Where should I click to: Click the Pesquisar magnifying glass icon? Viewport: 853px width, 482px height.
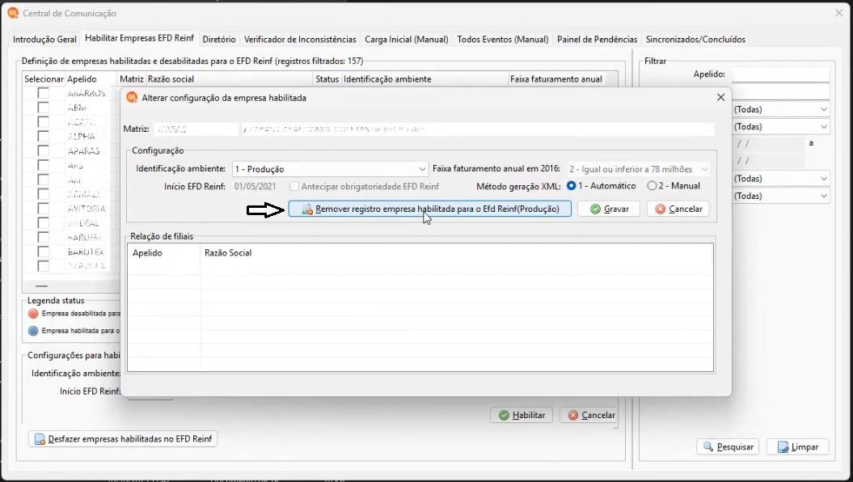point(708,446)
